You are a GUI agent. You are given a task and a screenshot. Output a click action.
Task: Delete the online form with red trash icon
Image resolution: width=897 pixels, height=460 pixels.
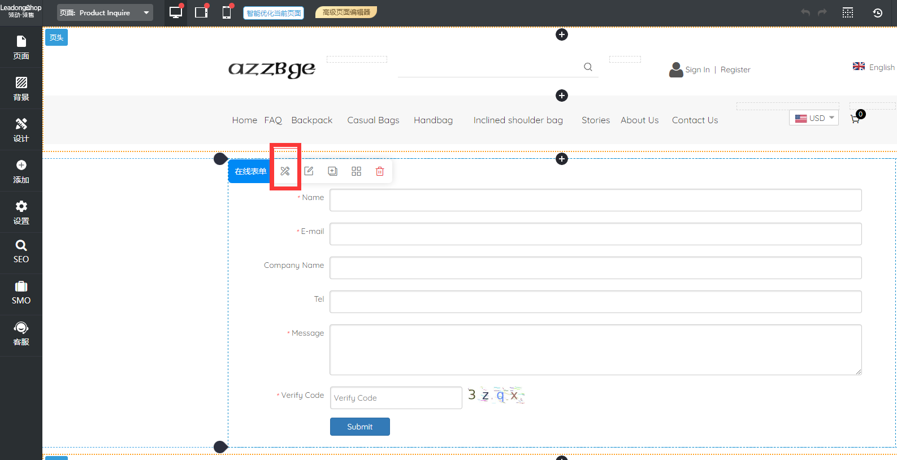tap(380, 171)
